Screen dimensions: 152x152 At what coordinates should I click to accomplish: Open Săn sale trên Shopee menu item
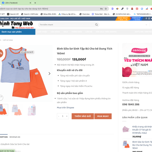(x=106, y=32)
